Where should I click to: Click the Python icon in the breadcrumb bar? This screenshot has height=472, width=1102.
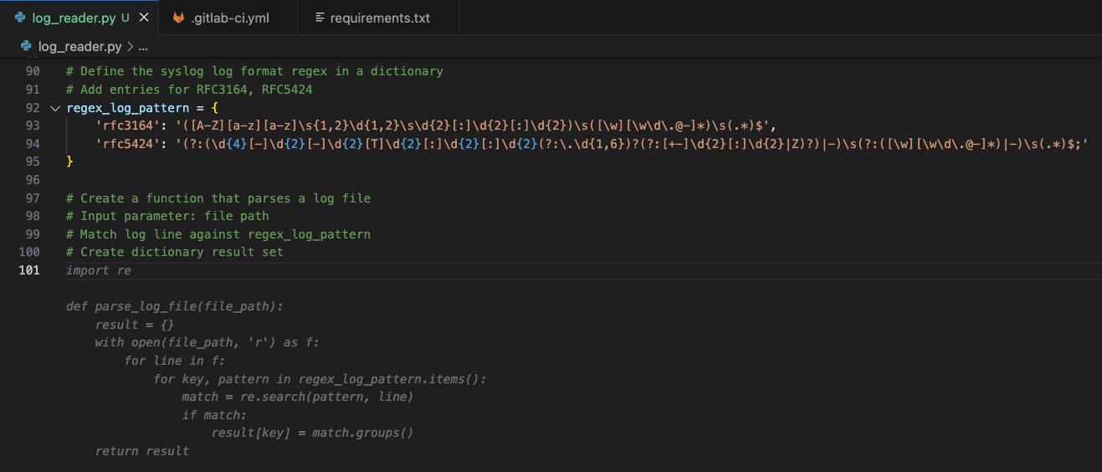(25, 47)
